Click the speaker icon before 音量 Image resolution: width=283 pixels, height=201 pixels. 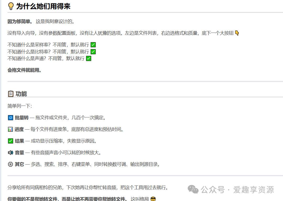[x=11, y=153]
